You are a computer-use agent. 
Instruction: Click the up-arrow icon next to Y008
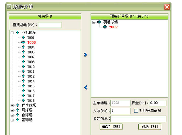(23, 62)
